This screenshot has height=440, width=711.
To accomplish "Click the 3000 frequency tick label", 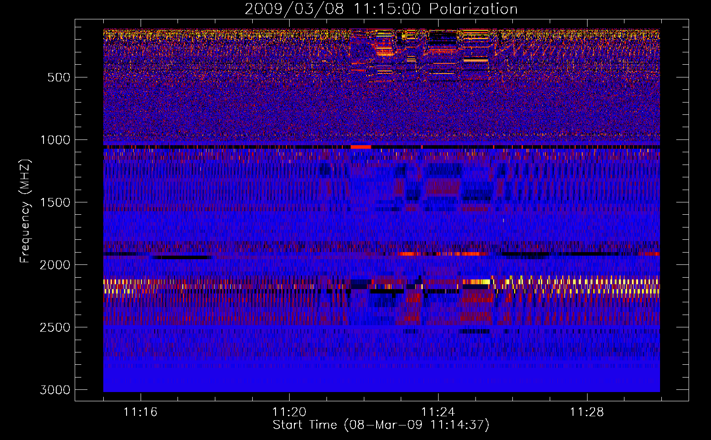I will 55,390.
